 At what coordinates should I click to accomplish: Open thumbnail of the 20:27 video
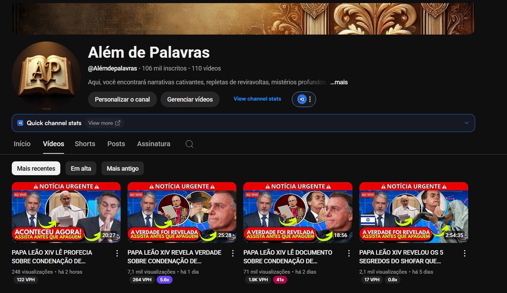66,212
